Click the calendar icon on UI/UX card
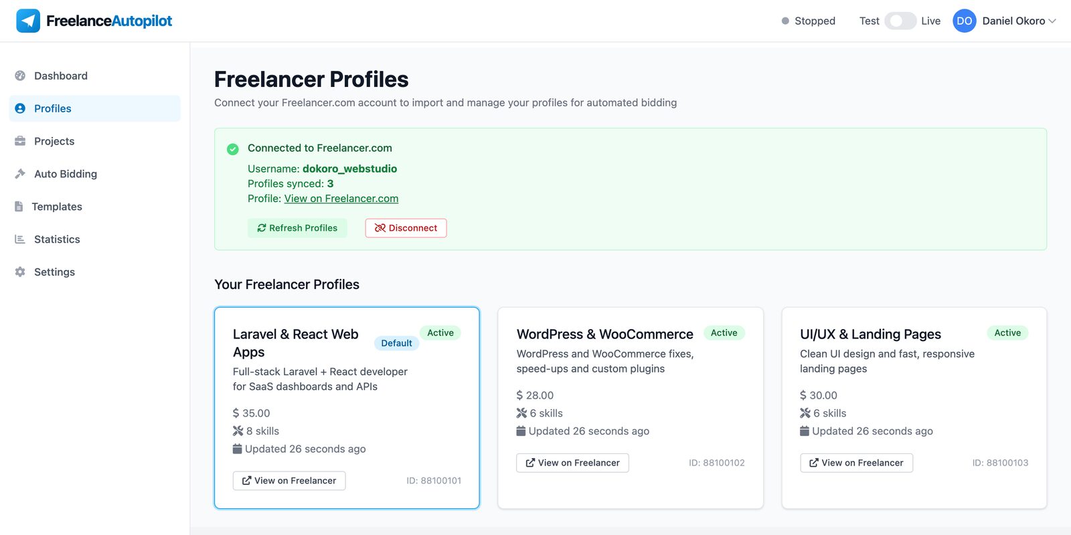The width and height of the screenshot is (1071, 535). coord(805,431)
